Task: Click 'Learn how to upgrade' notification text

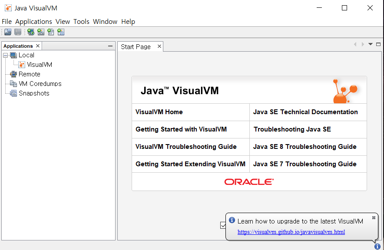Action: pyautogui.click(x=300, y=221)
